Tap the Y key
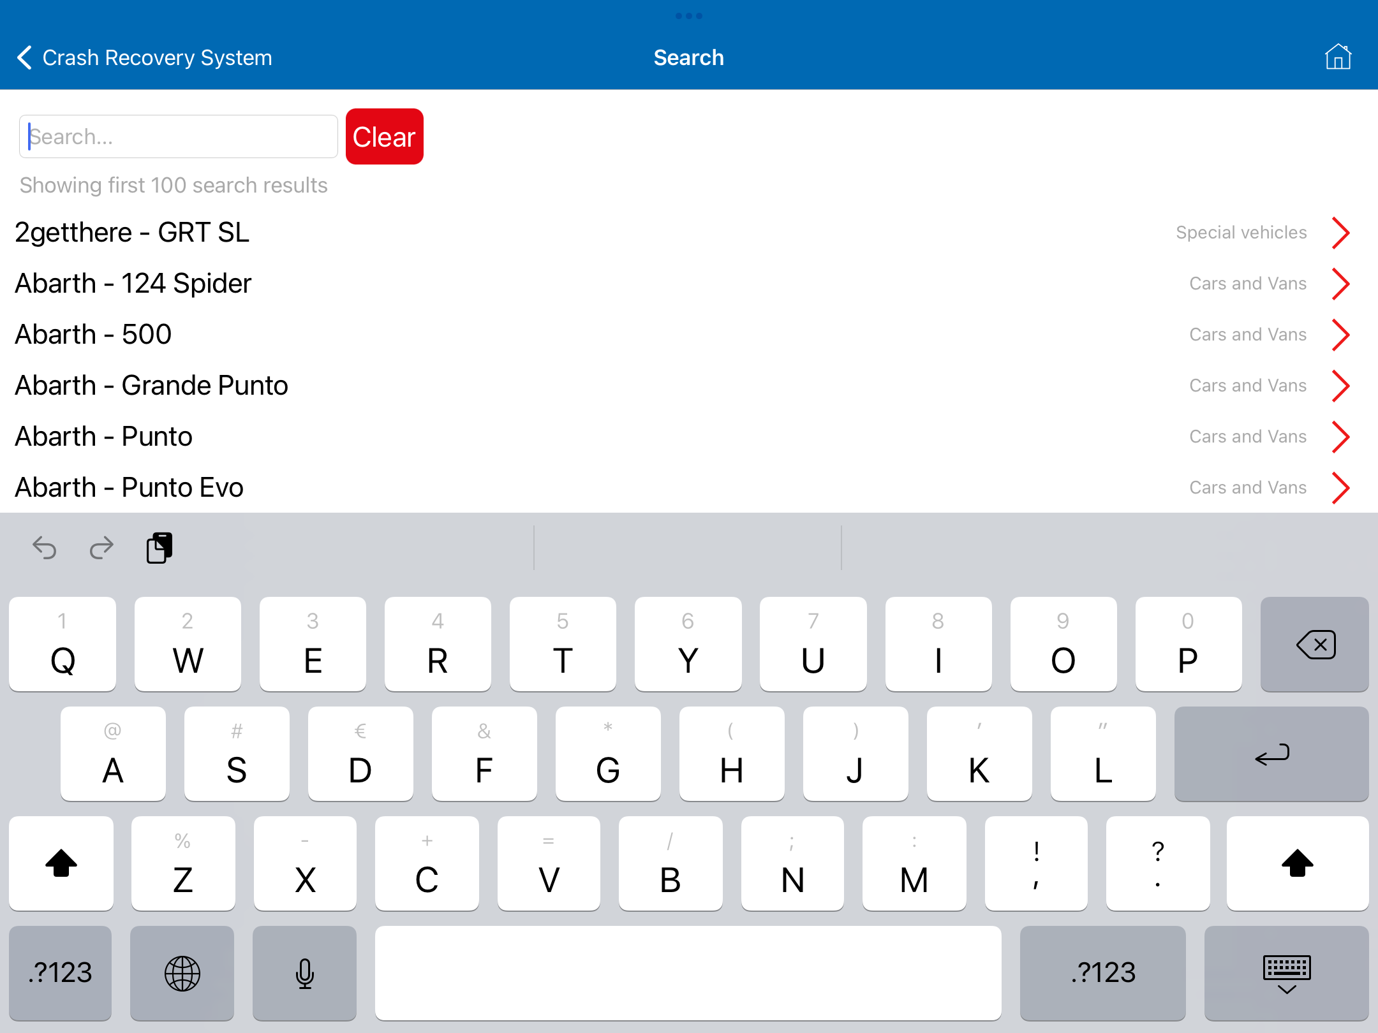The width and height of the screenshot is (1378, 1033). pos(688,644)
